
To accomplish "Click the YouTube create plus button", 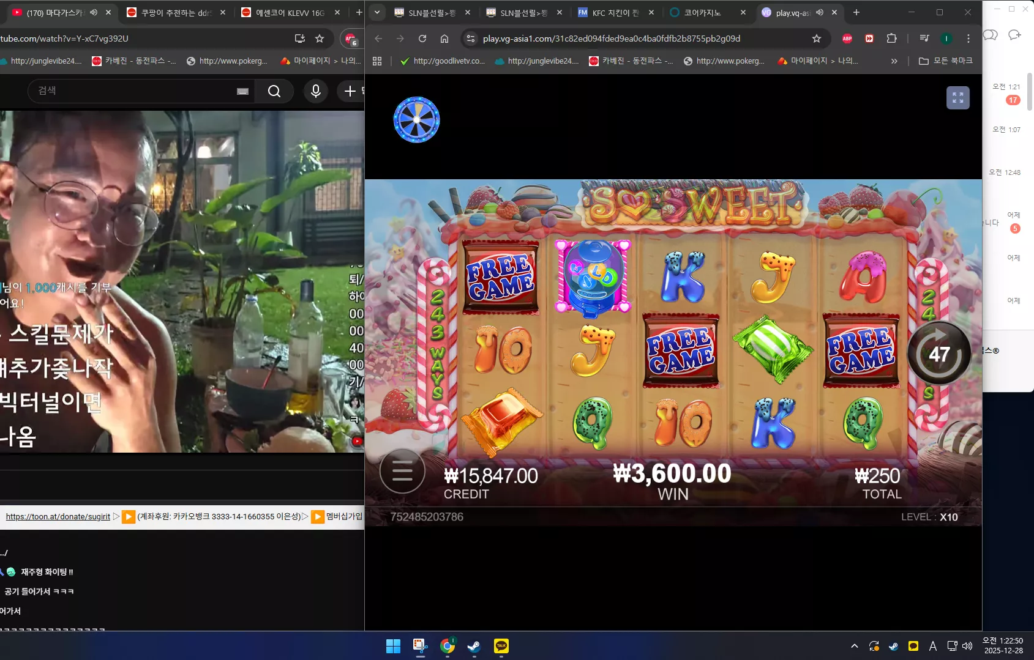I will (x=350, y=91).
